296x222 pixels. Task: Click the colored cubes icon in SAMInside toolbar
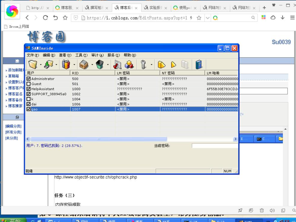[129, 64]
